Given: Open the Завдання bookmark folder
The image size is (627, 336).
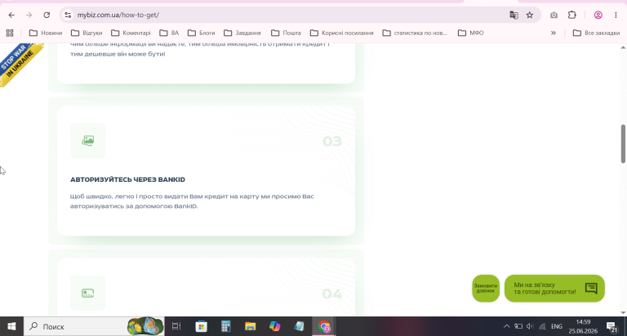Looking at the screenshot, I should point(242,33).
